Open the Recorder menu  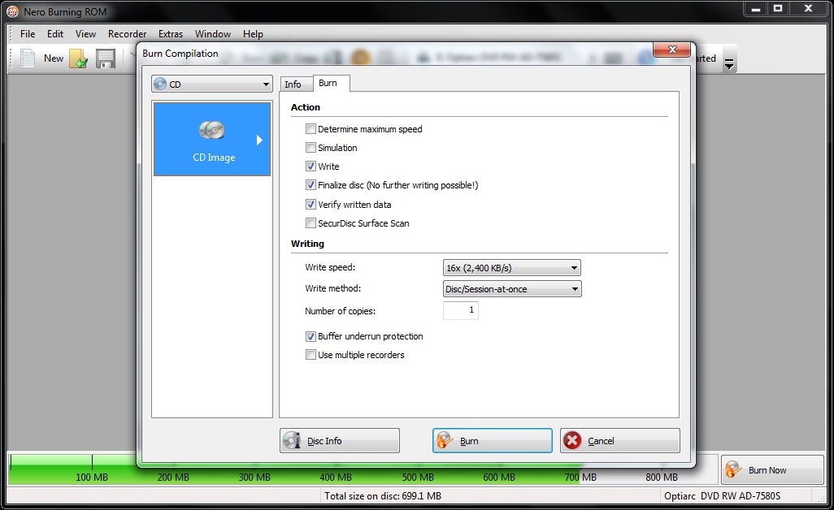pos(127,34)
